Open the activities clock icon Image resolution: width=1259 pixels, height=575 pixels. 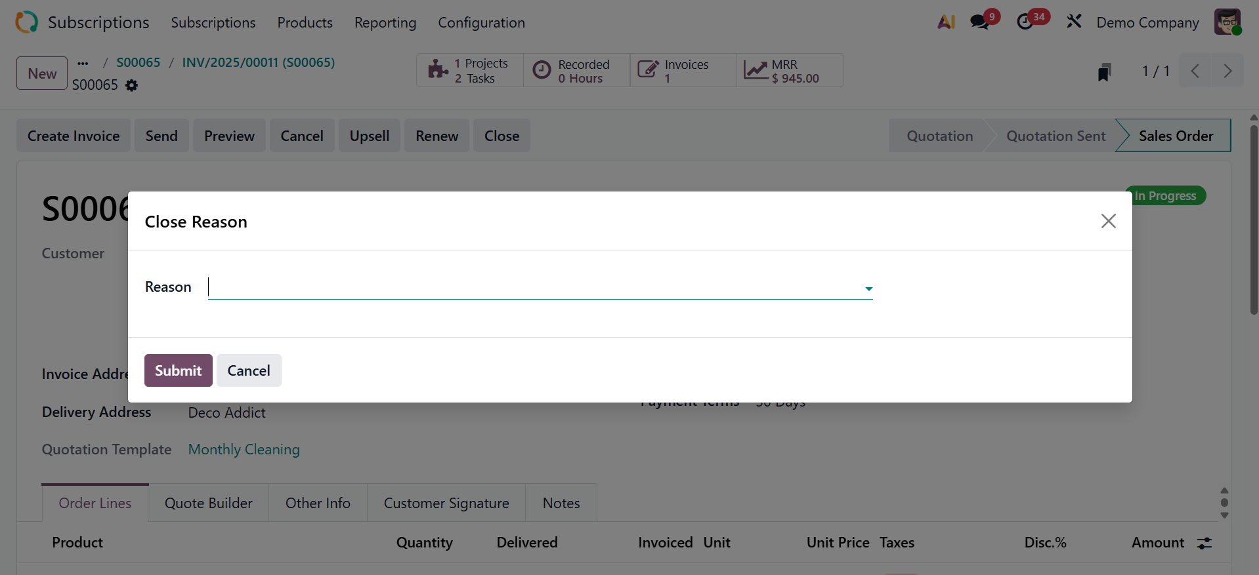pyautogui.click(x=1025, y=22)
